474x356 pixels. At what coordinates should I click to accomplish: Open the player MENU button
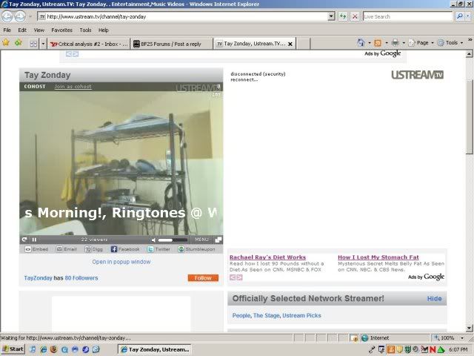(201, 240)
